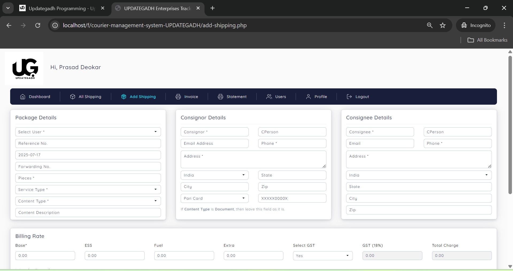Screen dimensions: 513x271
Task: Click the UPDATEGADH logo image
Action: [24, 68]
